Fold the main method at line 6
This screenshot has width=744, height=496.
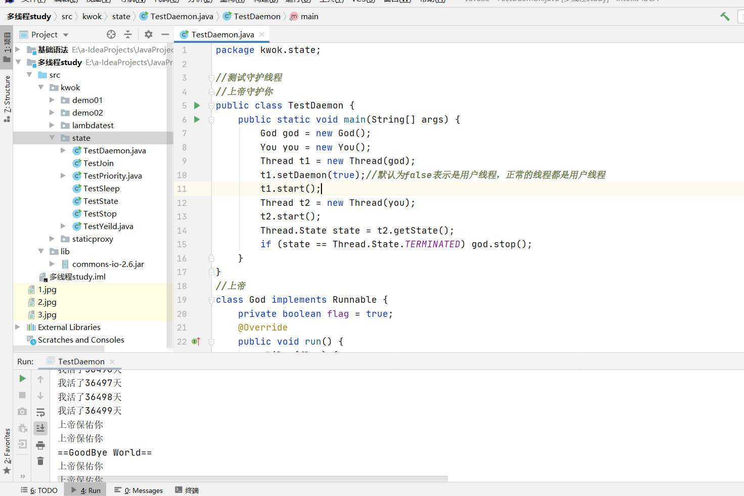pos(212,120)
